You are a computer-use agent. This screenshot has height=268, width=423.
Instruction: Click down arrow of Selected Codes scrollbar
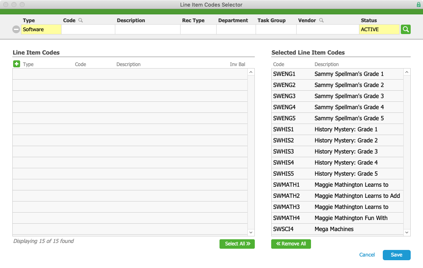[x=407, y=232]
